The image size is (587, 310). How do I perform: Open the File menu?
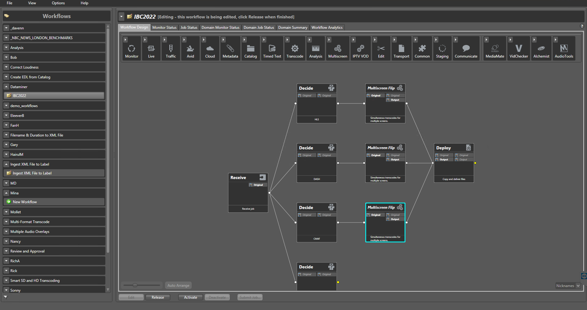coord(9,3)
